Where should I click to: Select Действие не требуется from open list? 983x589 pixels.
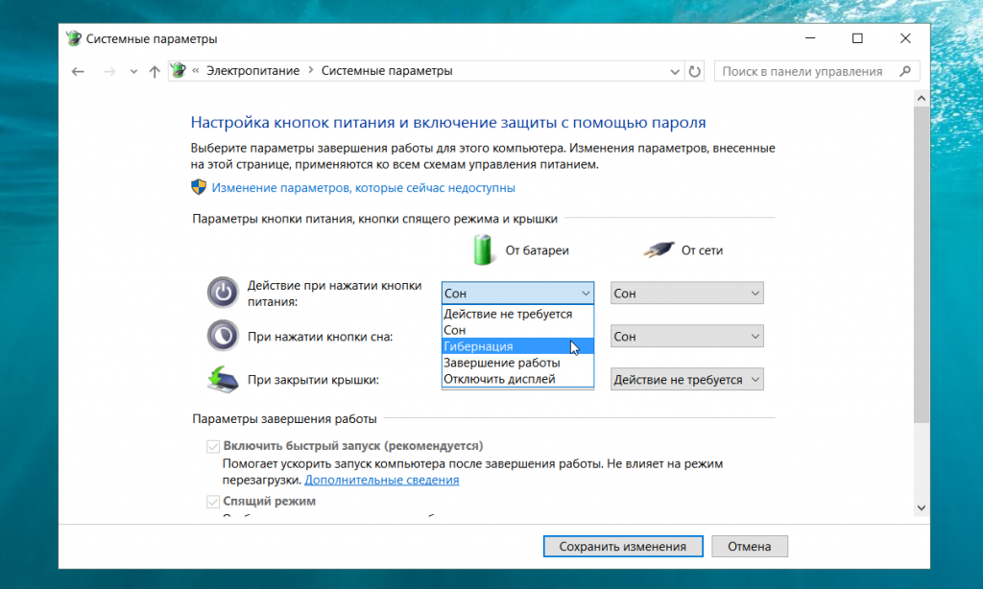(x=517, y=314)
